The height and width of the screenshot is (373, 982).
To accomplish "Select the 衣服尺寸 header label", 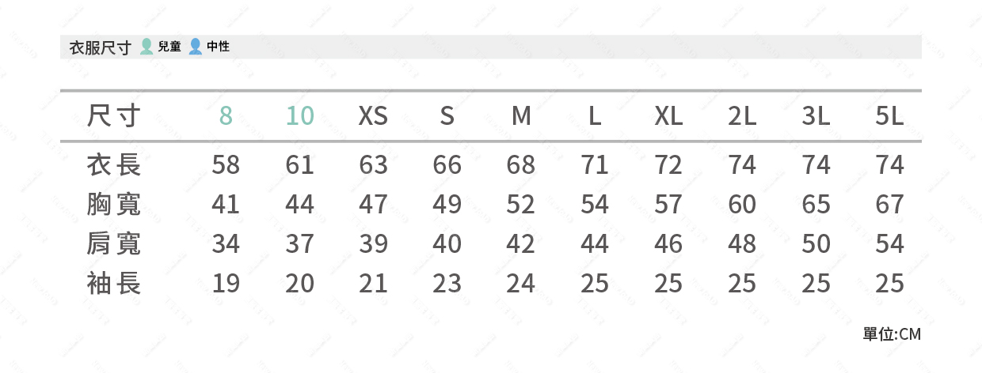I will pyautogui.click(x=101, y=47).
